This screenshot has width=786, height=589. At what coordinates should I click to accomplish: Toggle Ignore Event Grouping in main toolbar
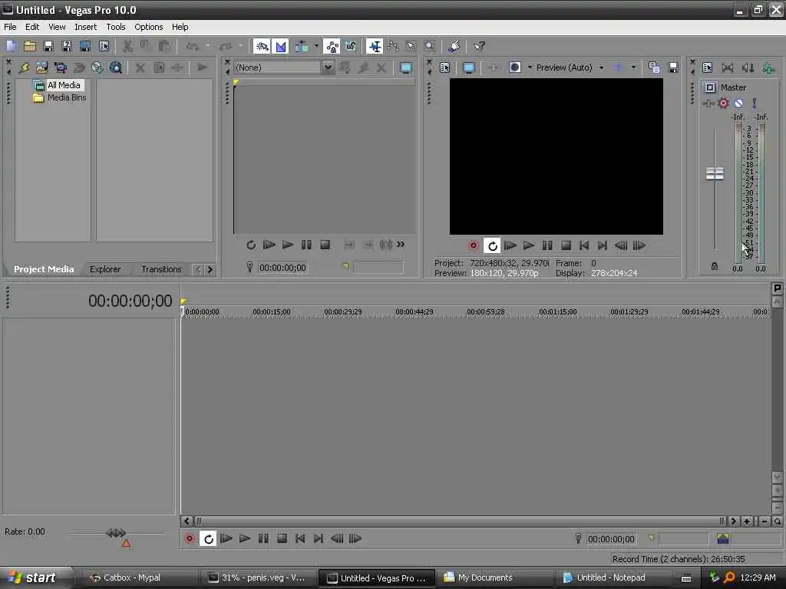[350, 47]
